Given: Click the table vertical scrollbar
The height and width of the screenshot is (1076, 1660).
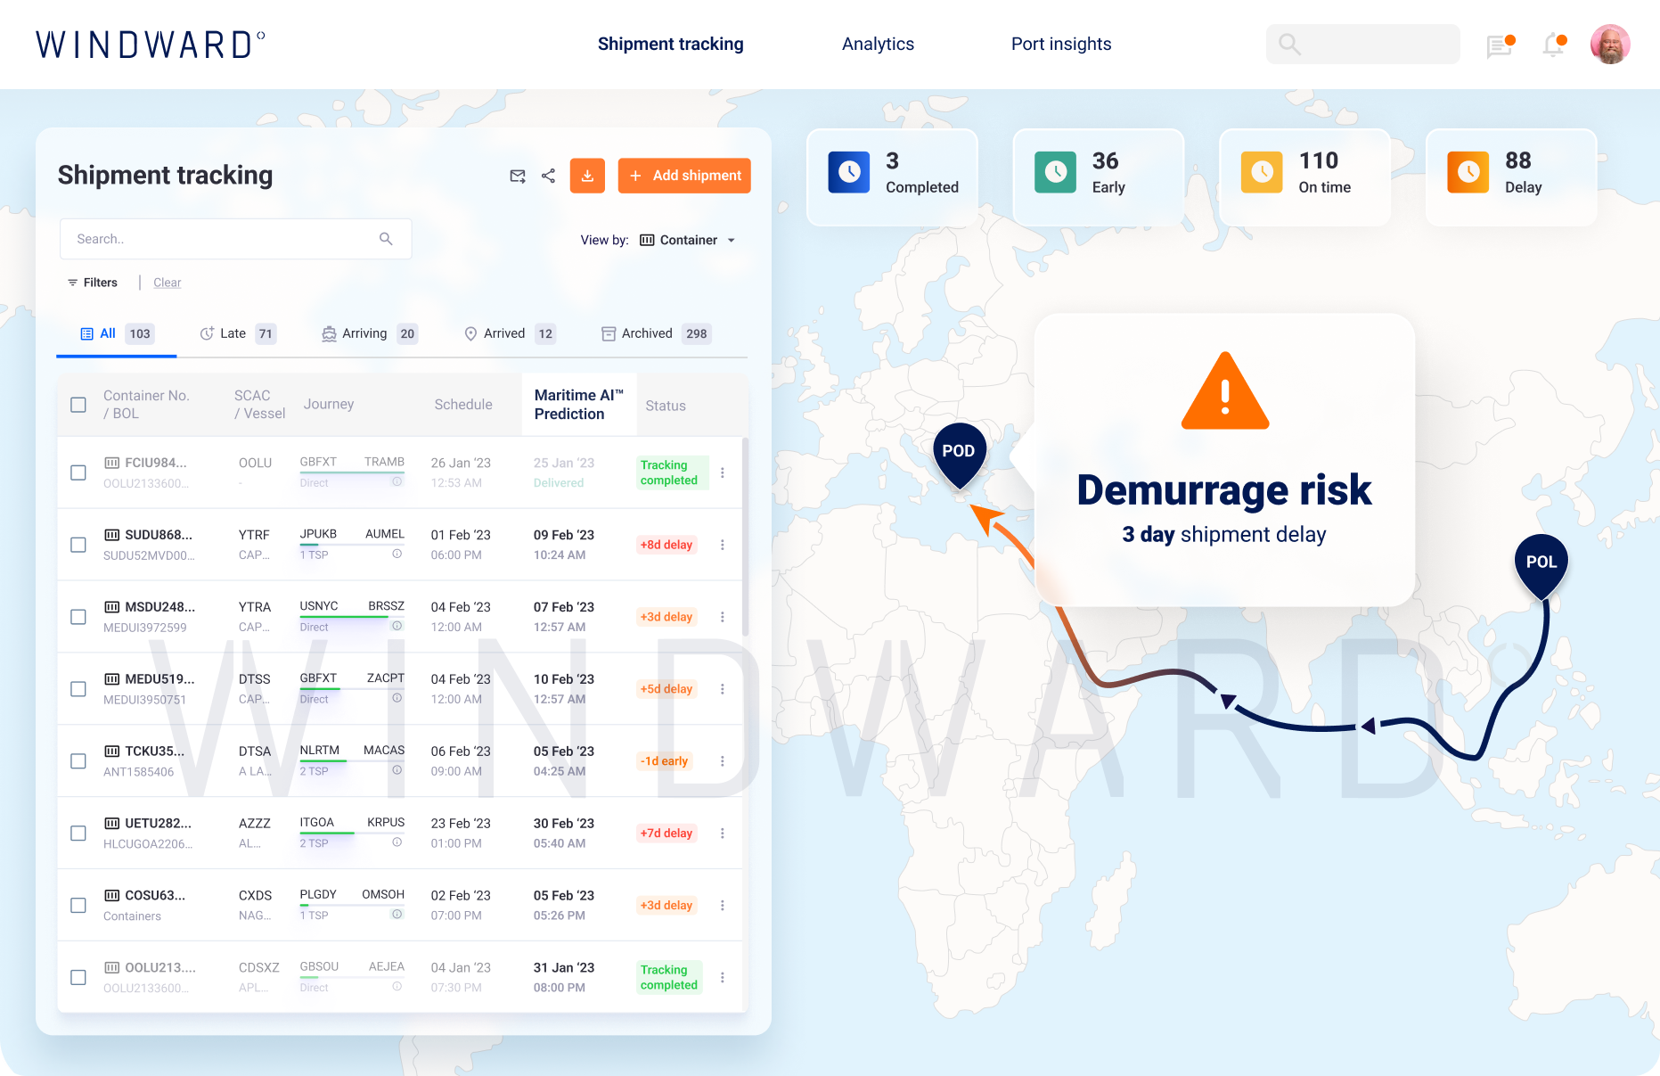Looking at the screenshot, I should pos(745,537).
